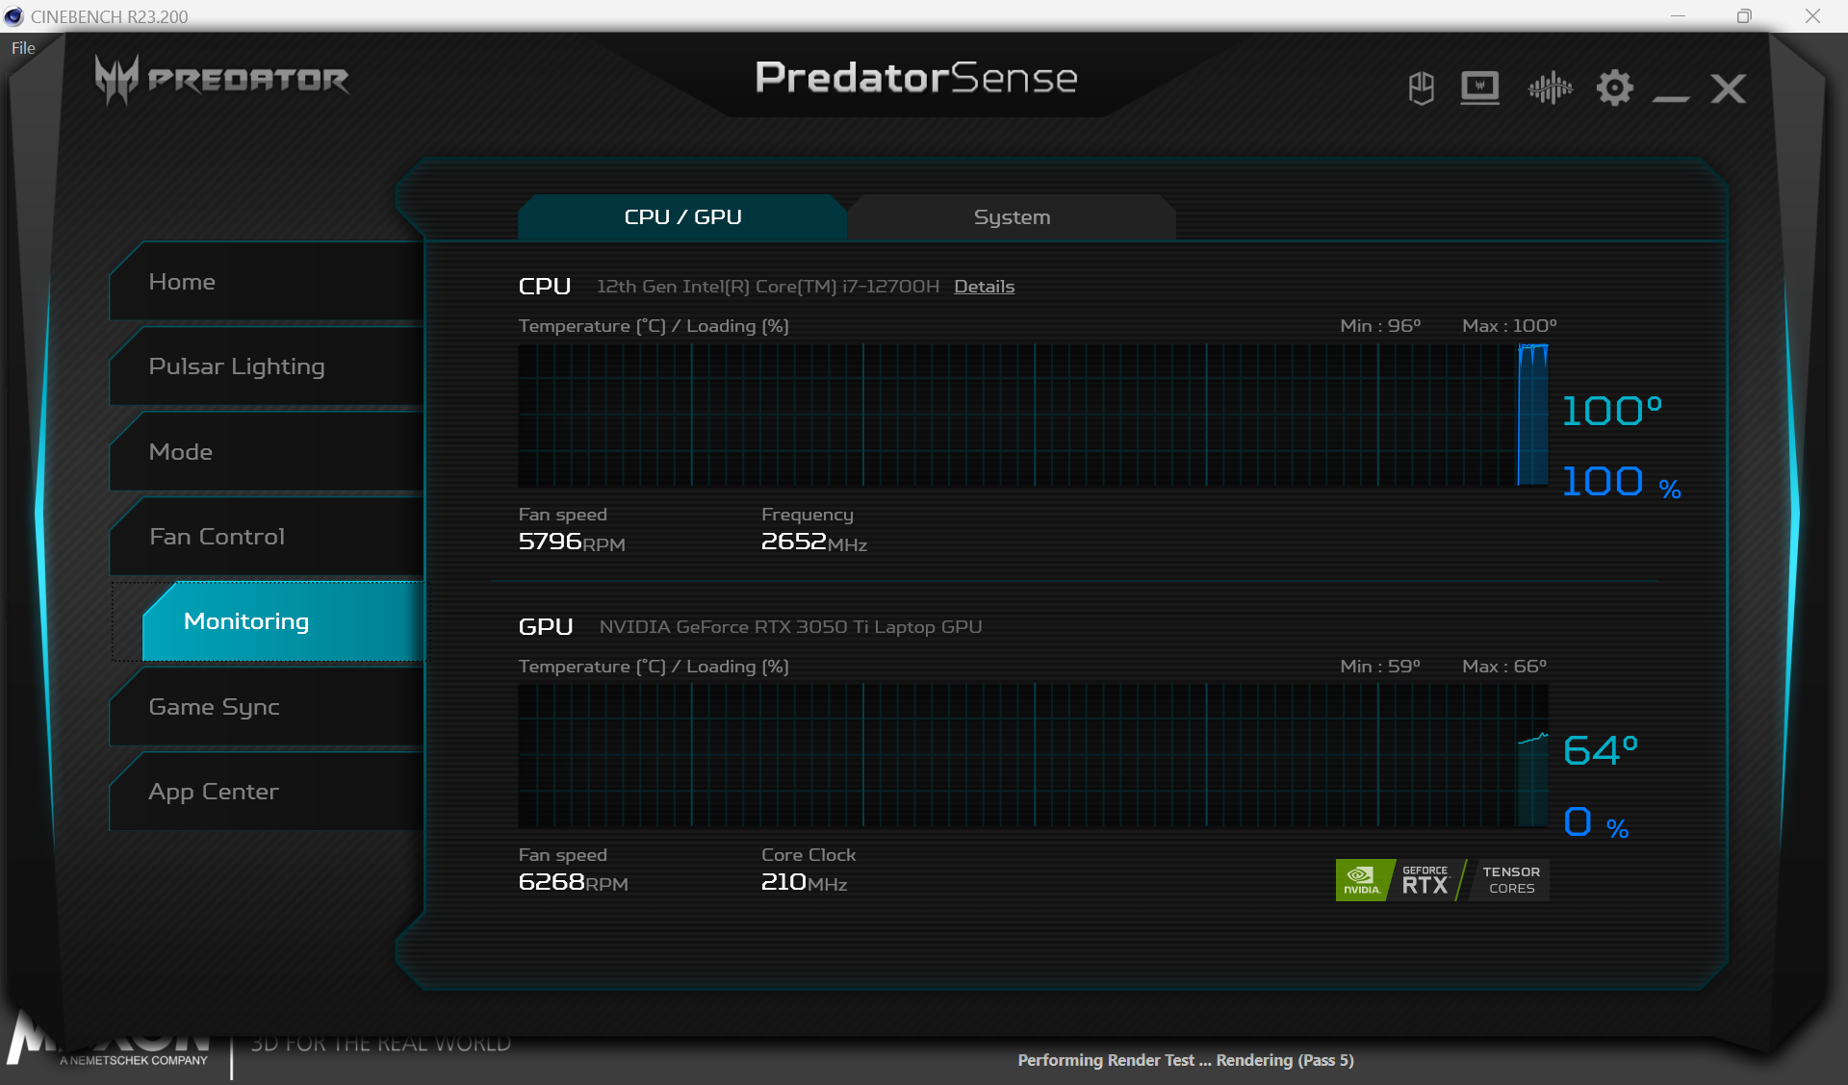Open Game Sync section
This screenshot has width=1848, height=1085.
click(x=267, y=707)
